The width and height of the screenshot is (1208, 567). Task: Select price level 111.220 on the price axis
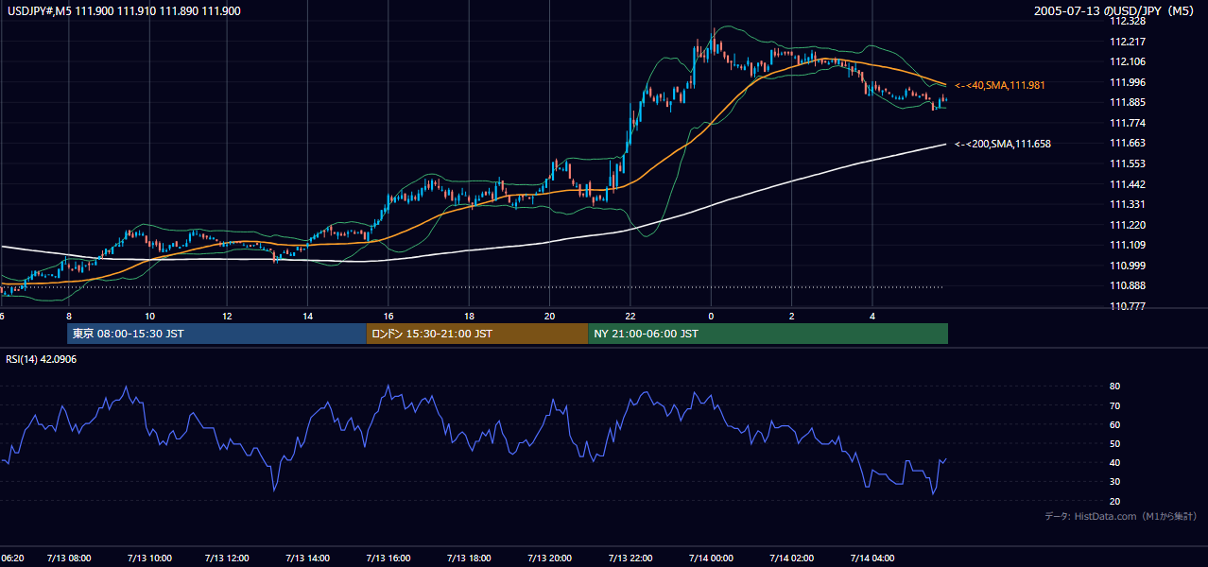pyautogui.click(x=1128, y=225)
